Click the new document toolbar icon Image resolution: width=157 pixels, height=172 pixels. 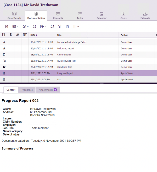[7, 26]
